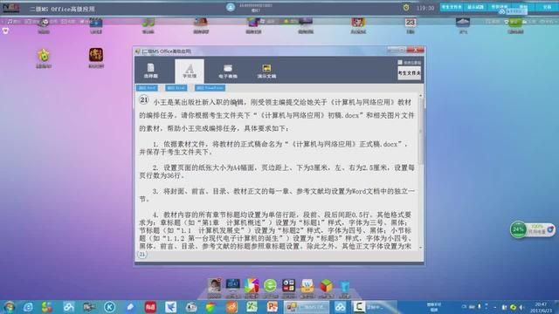Select the 字处理 tab
559x314 pixels.
coord(190,71)
